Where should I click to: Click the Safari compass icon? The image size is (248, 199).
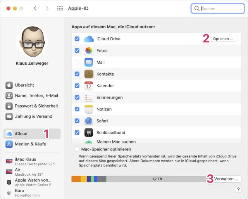pyautogui.click(x=89, y=121)
